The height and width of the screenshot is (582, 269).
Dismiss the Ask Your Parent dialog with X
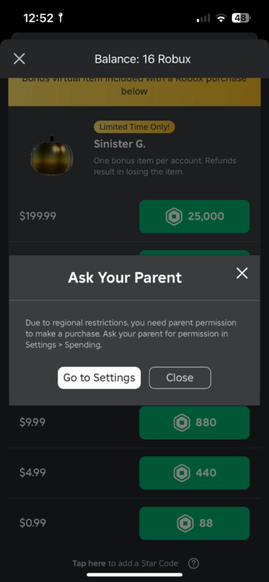pyautogui.click(x=242, y=274)
